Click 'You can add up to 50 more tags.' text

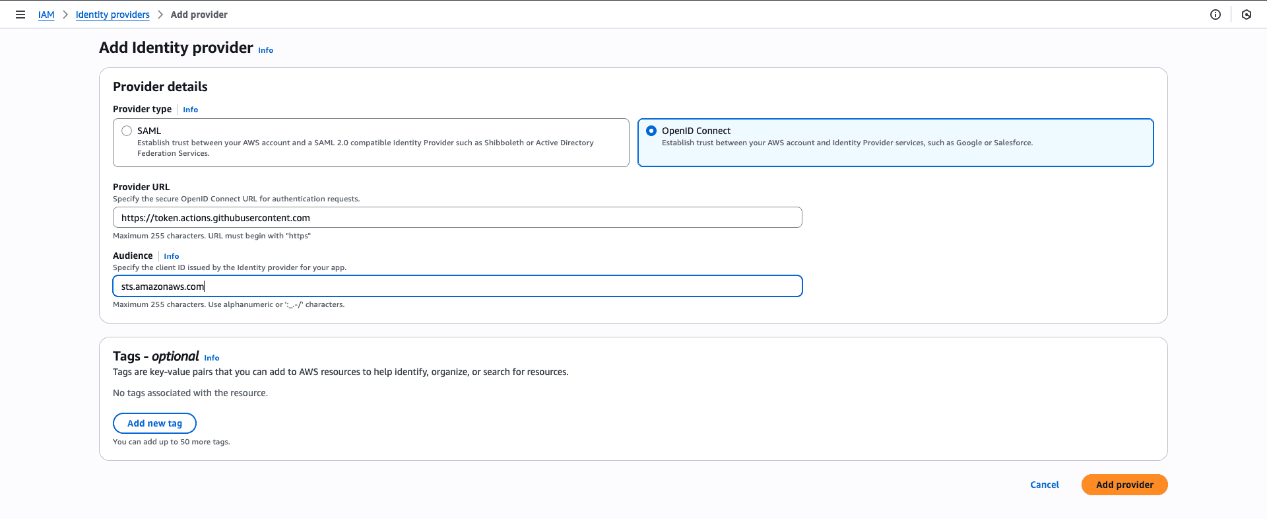[172, 442]
